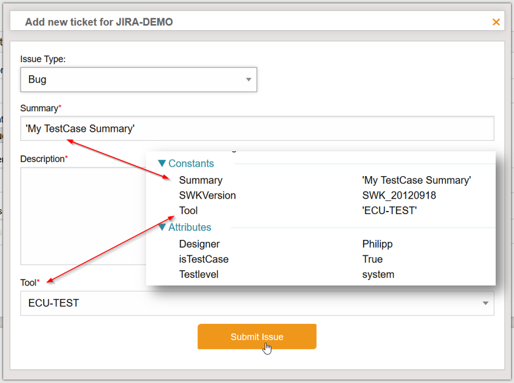Select the Summary constant row
This screenshot has height=383, width=514.
(x=201, y=180)
